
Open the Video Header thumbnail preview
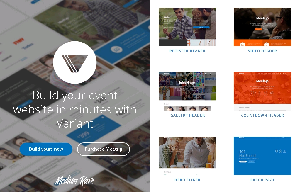point(262,27)
